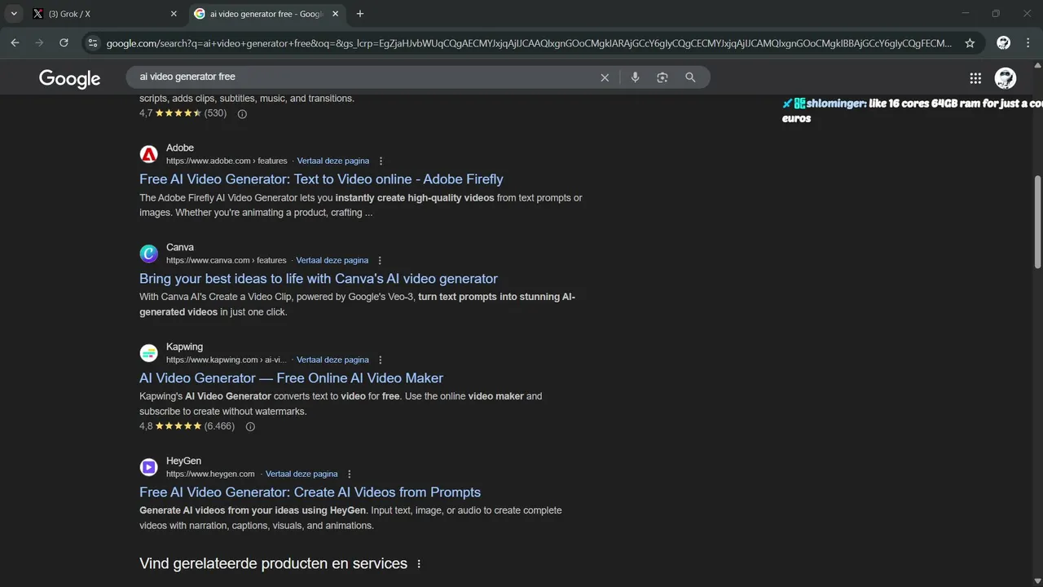Image resolution: width=1043 pixels, height=587 pixels.
Task: Start voice search with microphone icon
Action: coord(636,77)
